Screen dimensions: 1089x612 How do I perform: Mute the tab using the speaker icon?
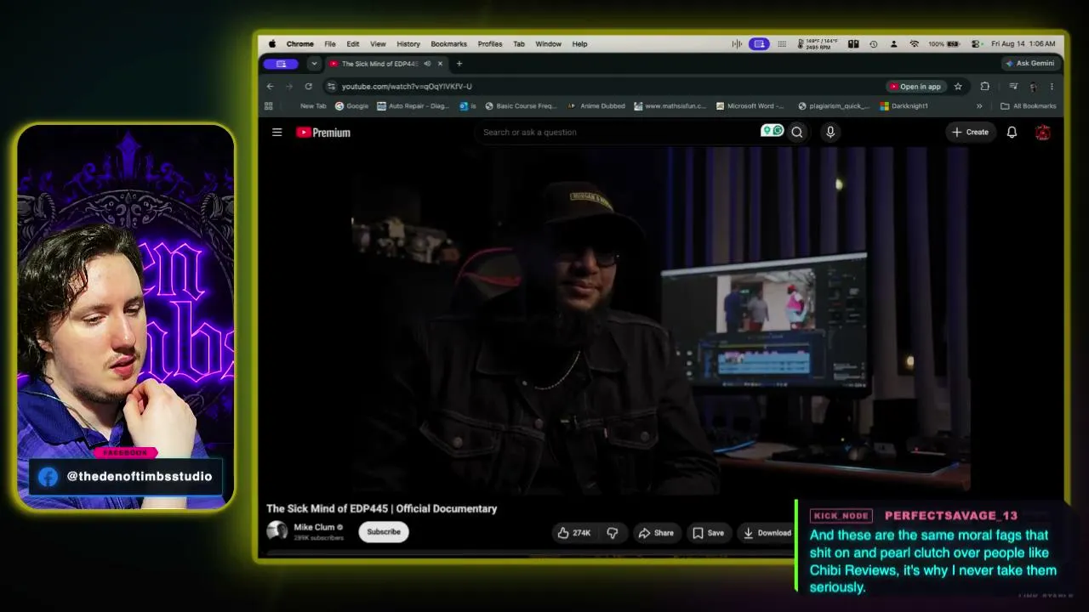pos(427,64)
